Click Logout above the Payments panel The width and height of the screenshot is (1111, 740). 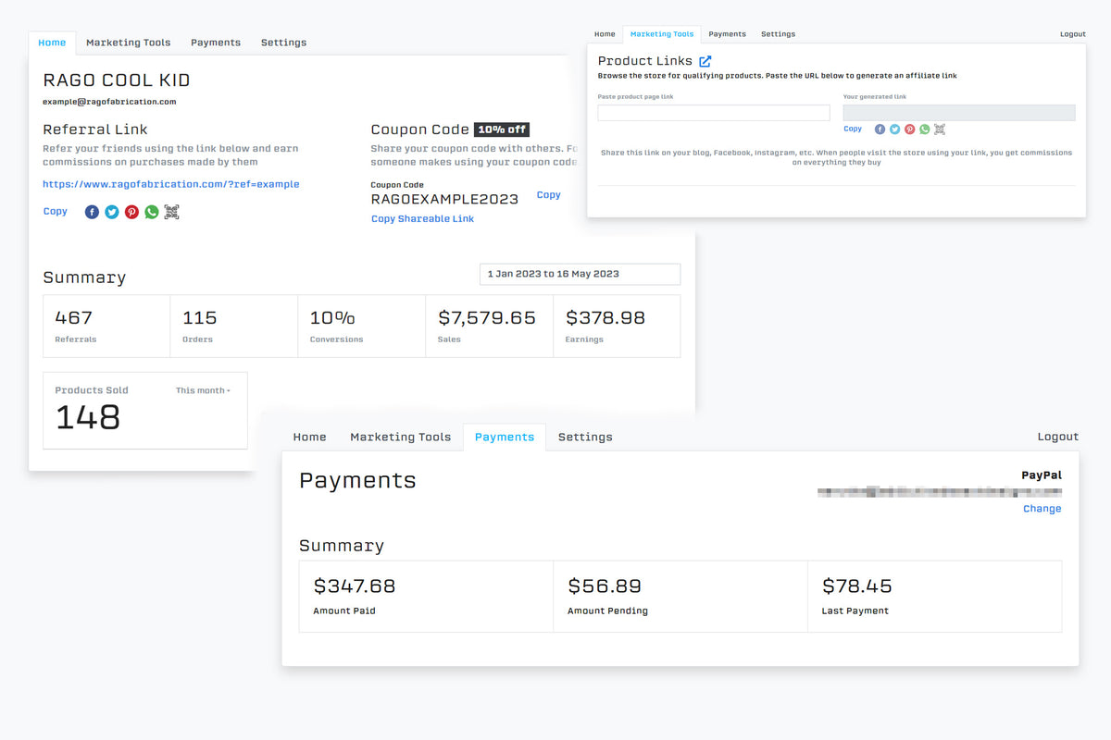(1057, 438)
